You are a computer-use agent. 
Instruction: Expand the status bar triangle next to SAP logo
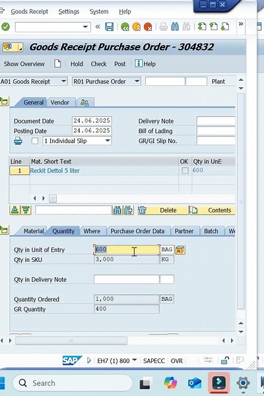tap(88, 360)
